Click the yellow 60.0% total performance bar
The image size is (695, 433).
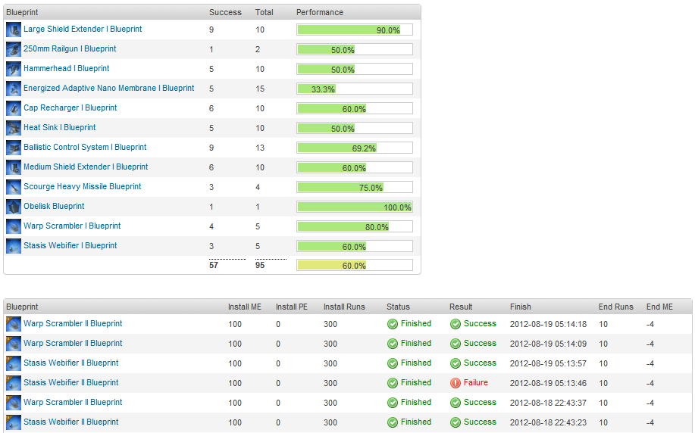pyautogui.click(x=354, y=266)
